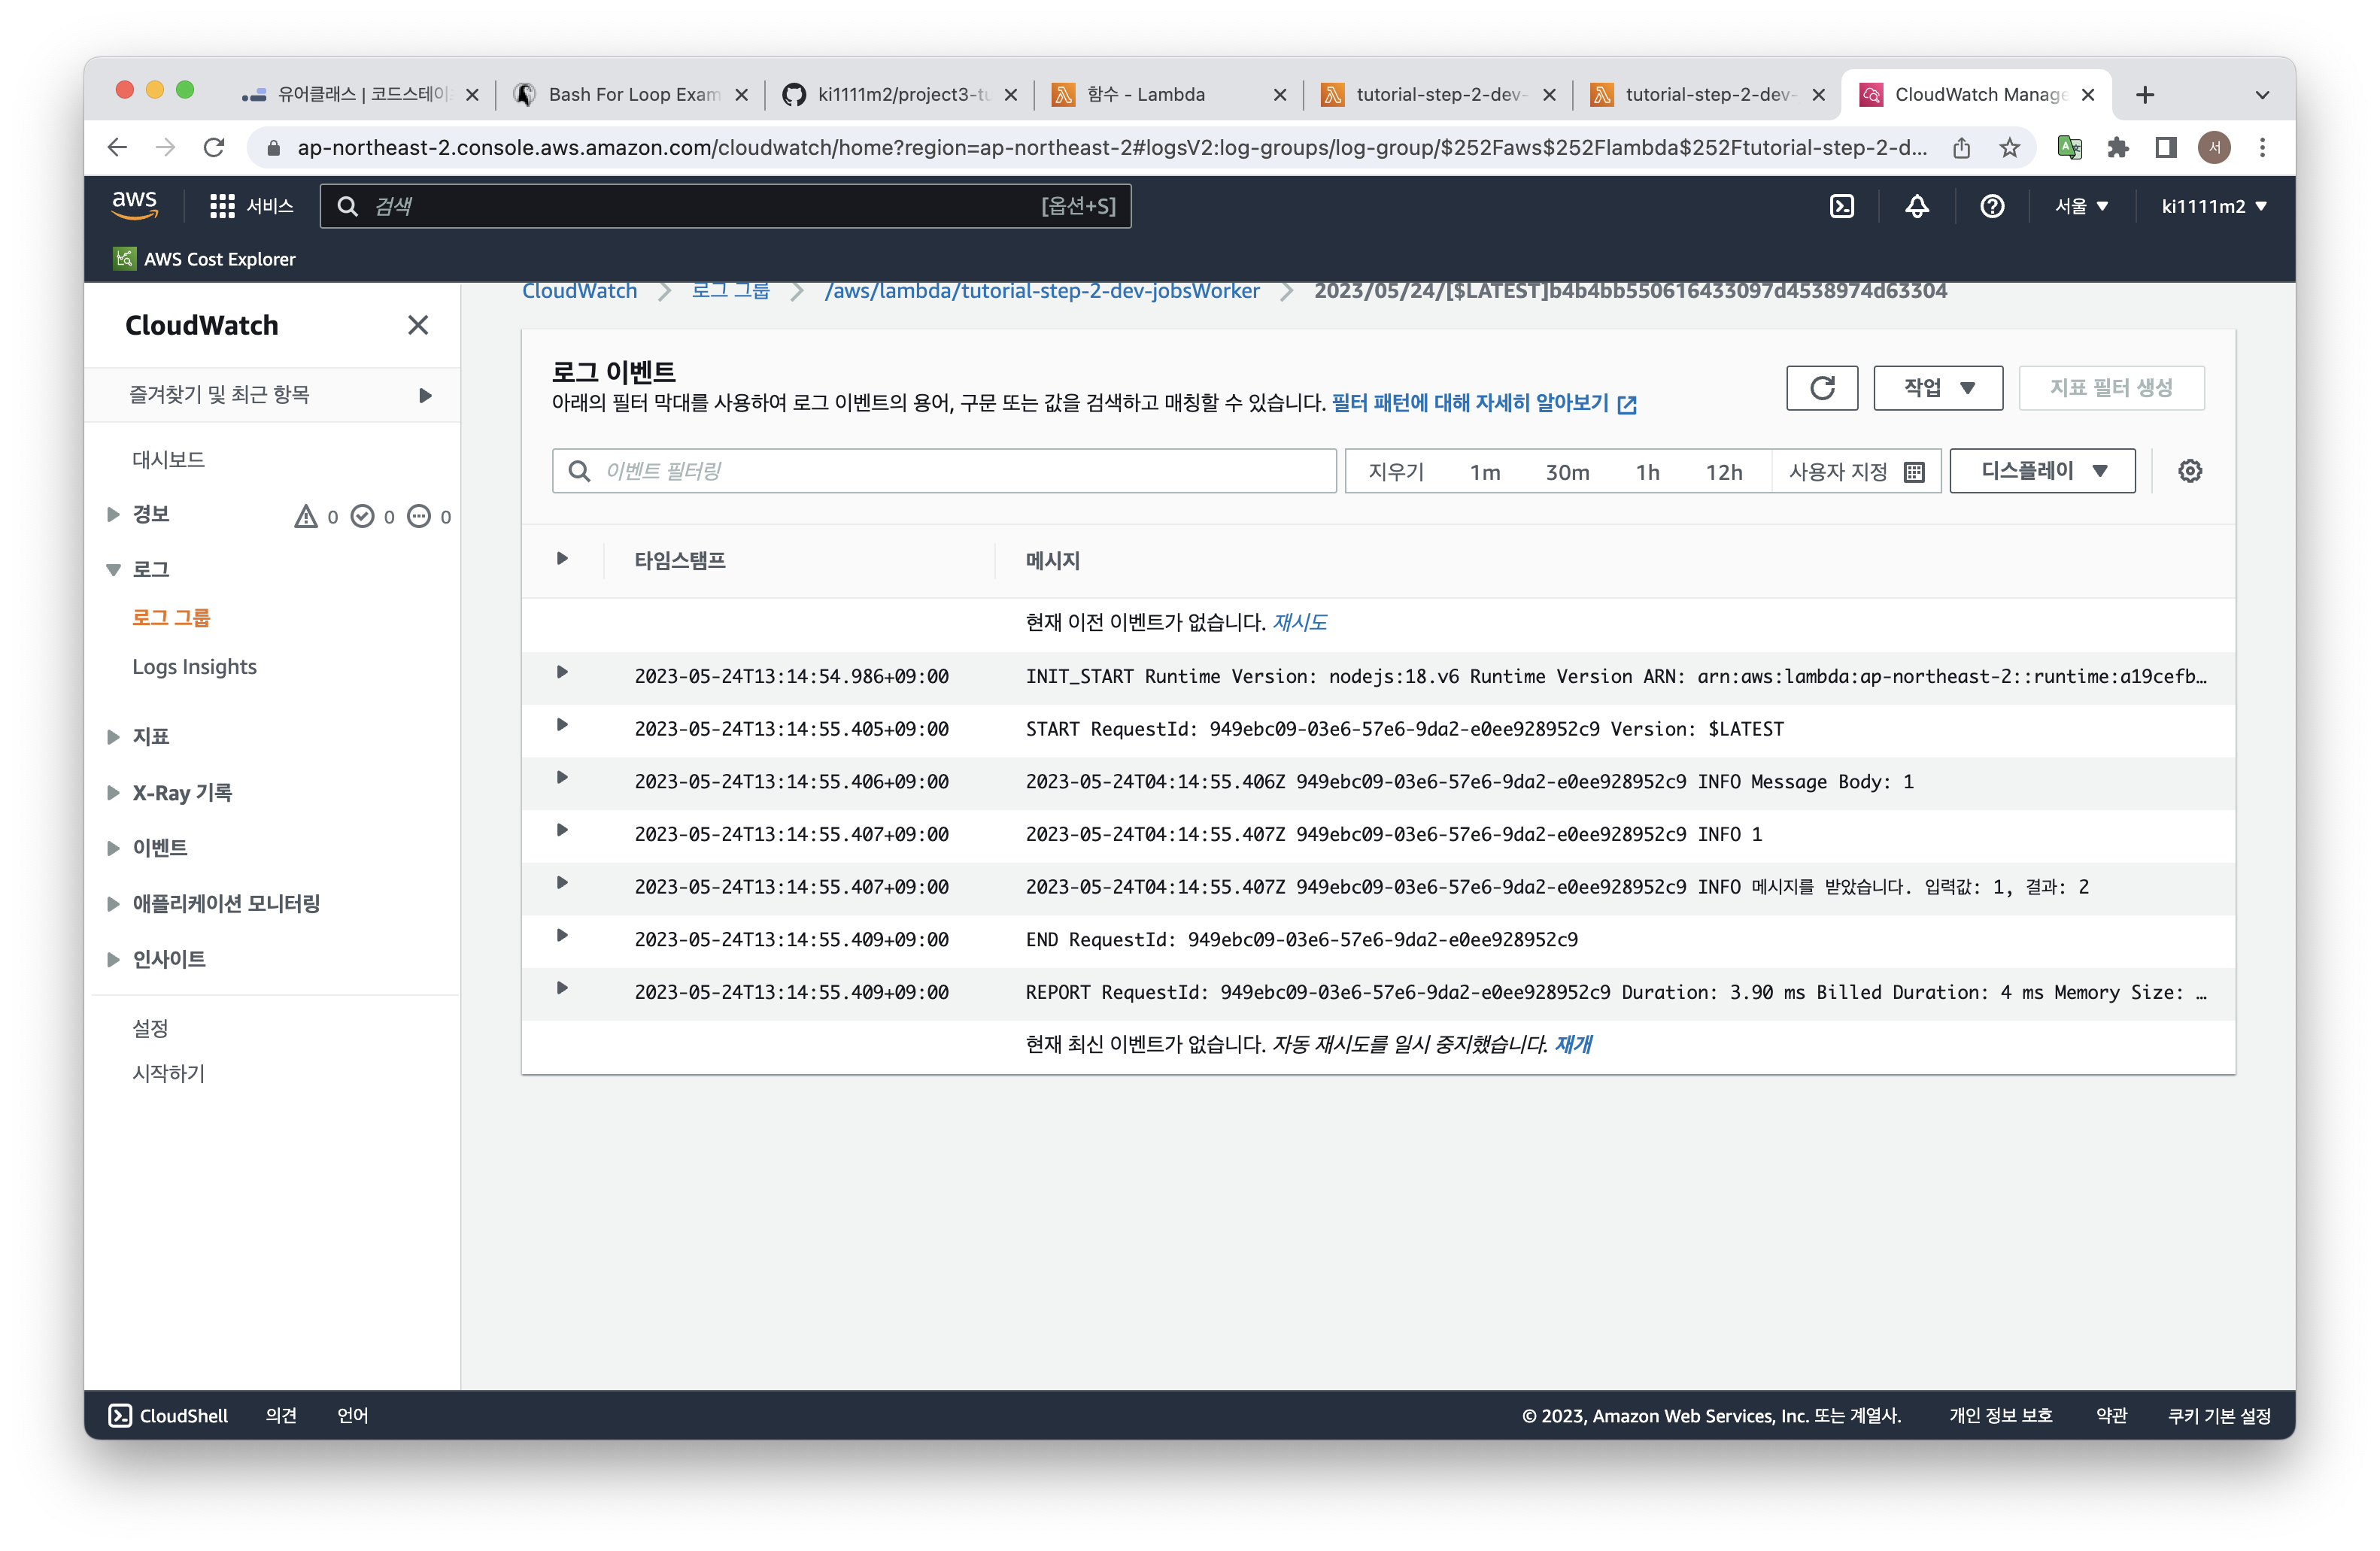Screen dimensions: 2380x1551
Task: Expand all rows via header triangle
Action: click(x=562, y=558)
